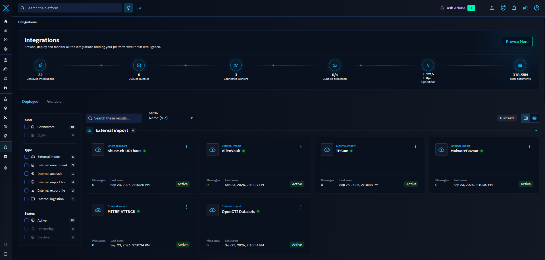Collapse the External import section chevron
The width and height of the screenshot is (545, 260).
tap(536, 130)
